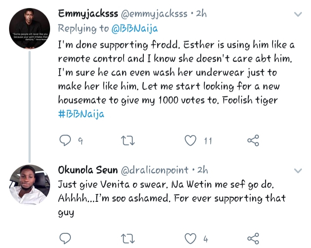Reply to Okunola Seun's tweet
311x248 pixels.
click(65, 238)
